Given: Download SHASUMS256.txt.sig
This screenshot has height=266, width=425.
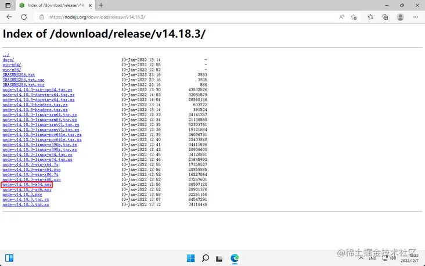Looking at the screenshot, I should [x=23, y=85].
